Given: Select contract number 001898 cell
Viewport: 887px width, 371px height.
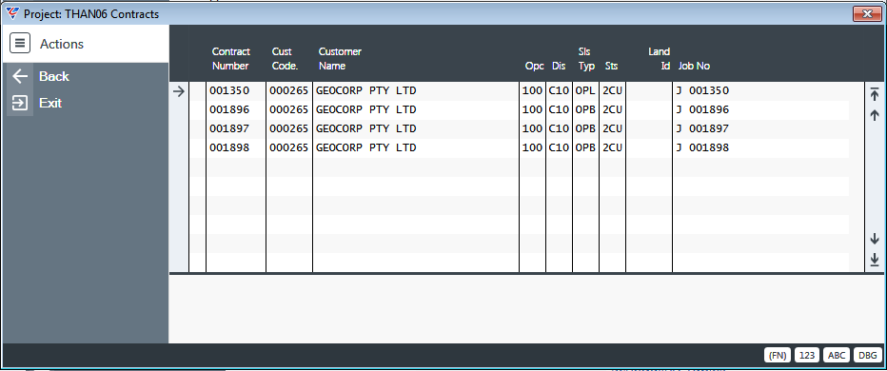Looking at the screenshot, I should click(229, 148).
